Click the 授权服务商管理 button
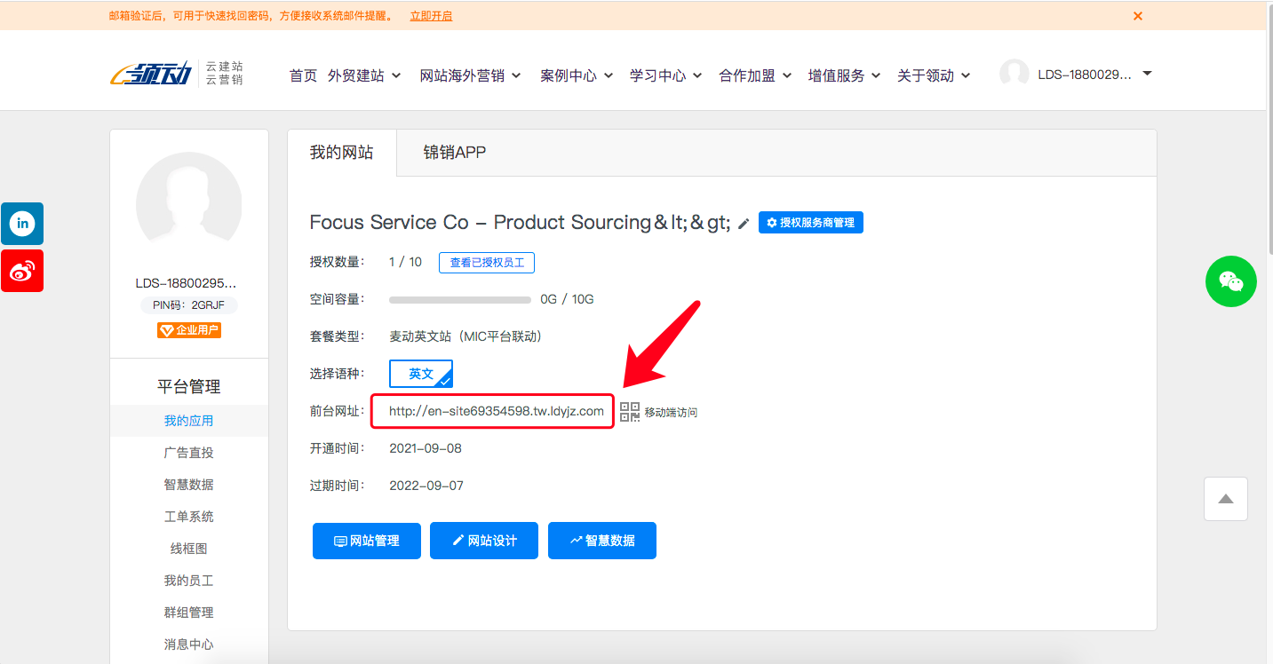The height and width of the screenshot is (664, 1273). (810, 223)
